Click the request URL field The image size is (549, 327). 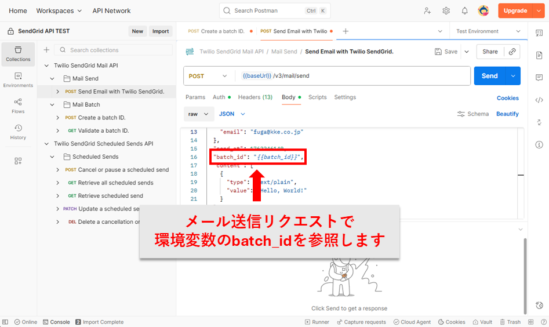coord(354,76)
